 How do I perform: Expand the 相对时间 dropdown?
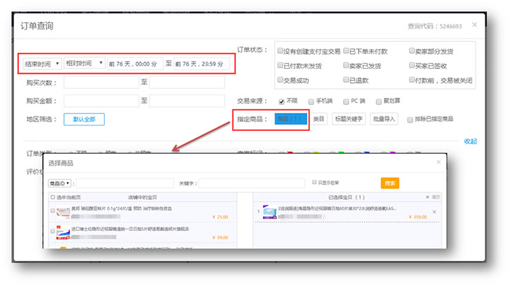click(x=84, y=63)
